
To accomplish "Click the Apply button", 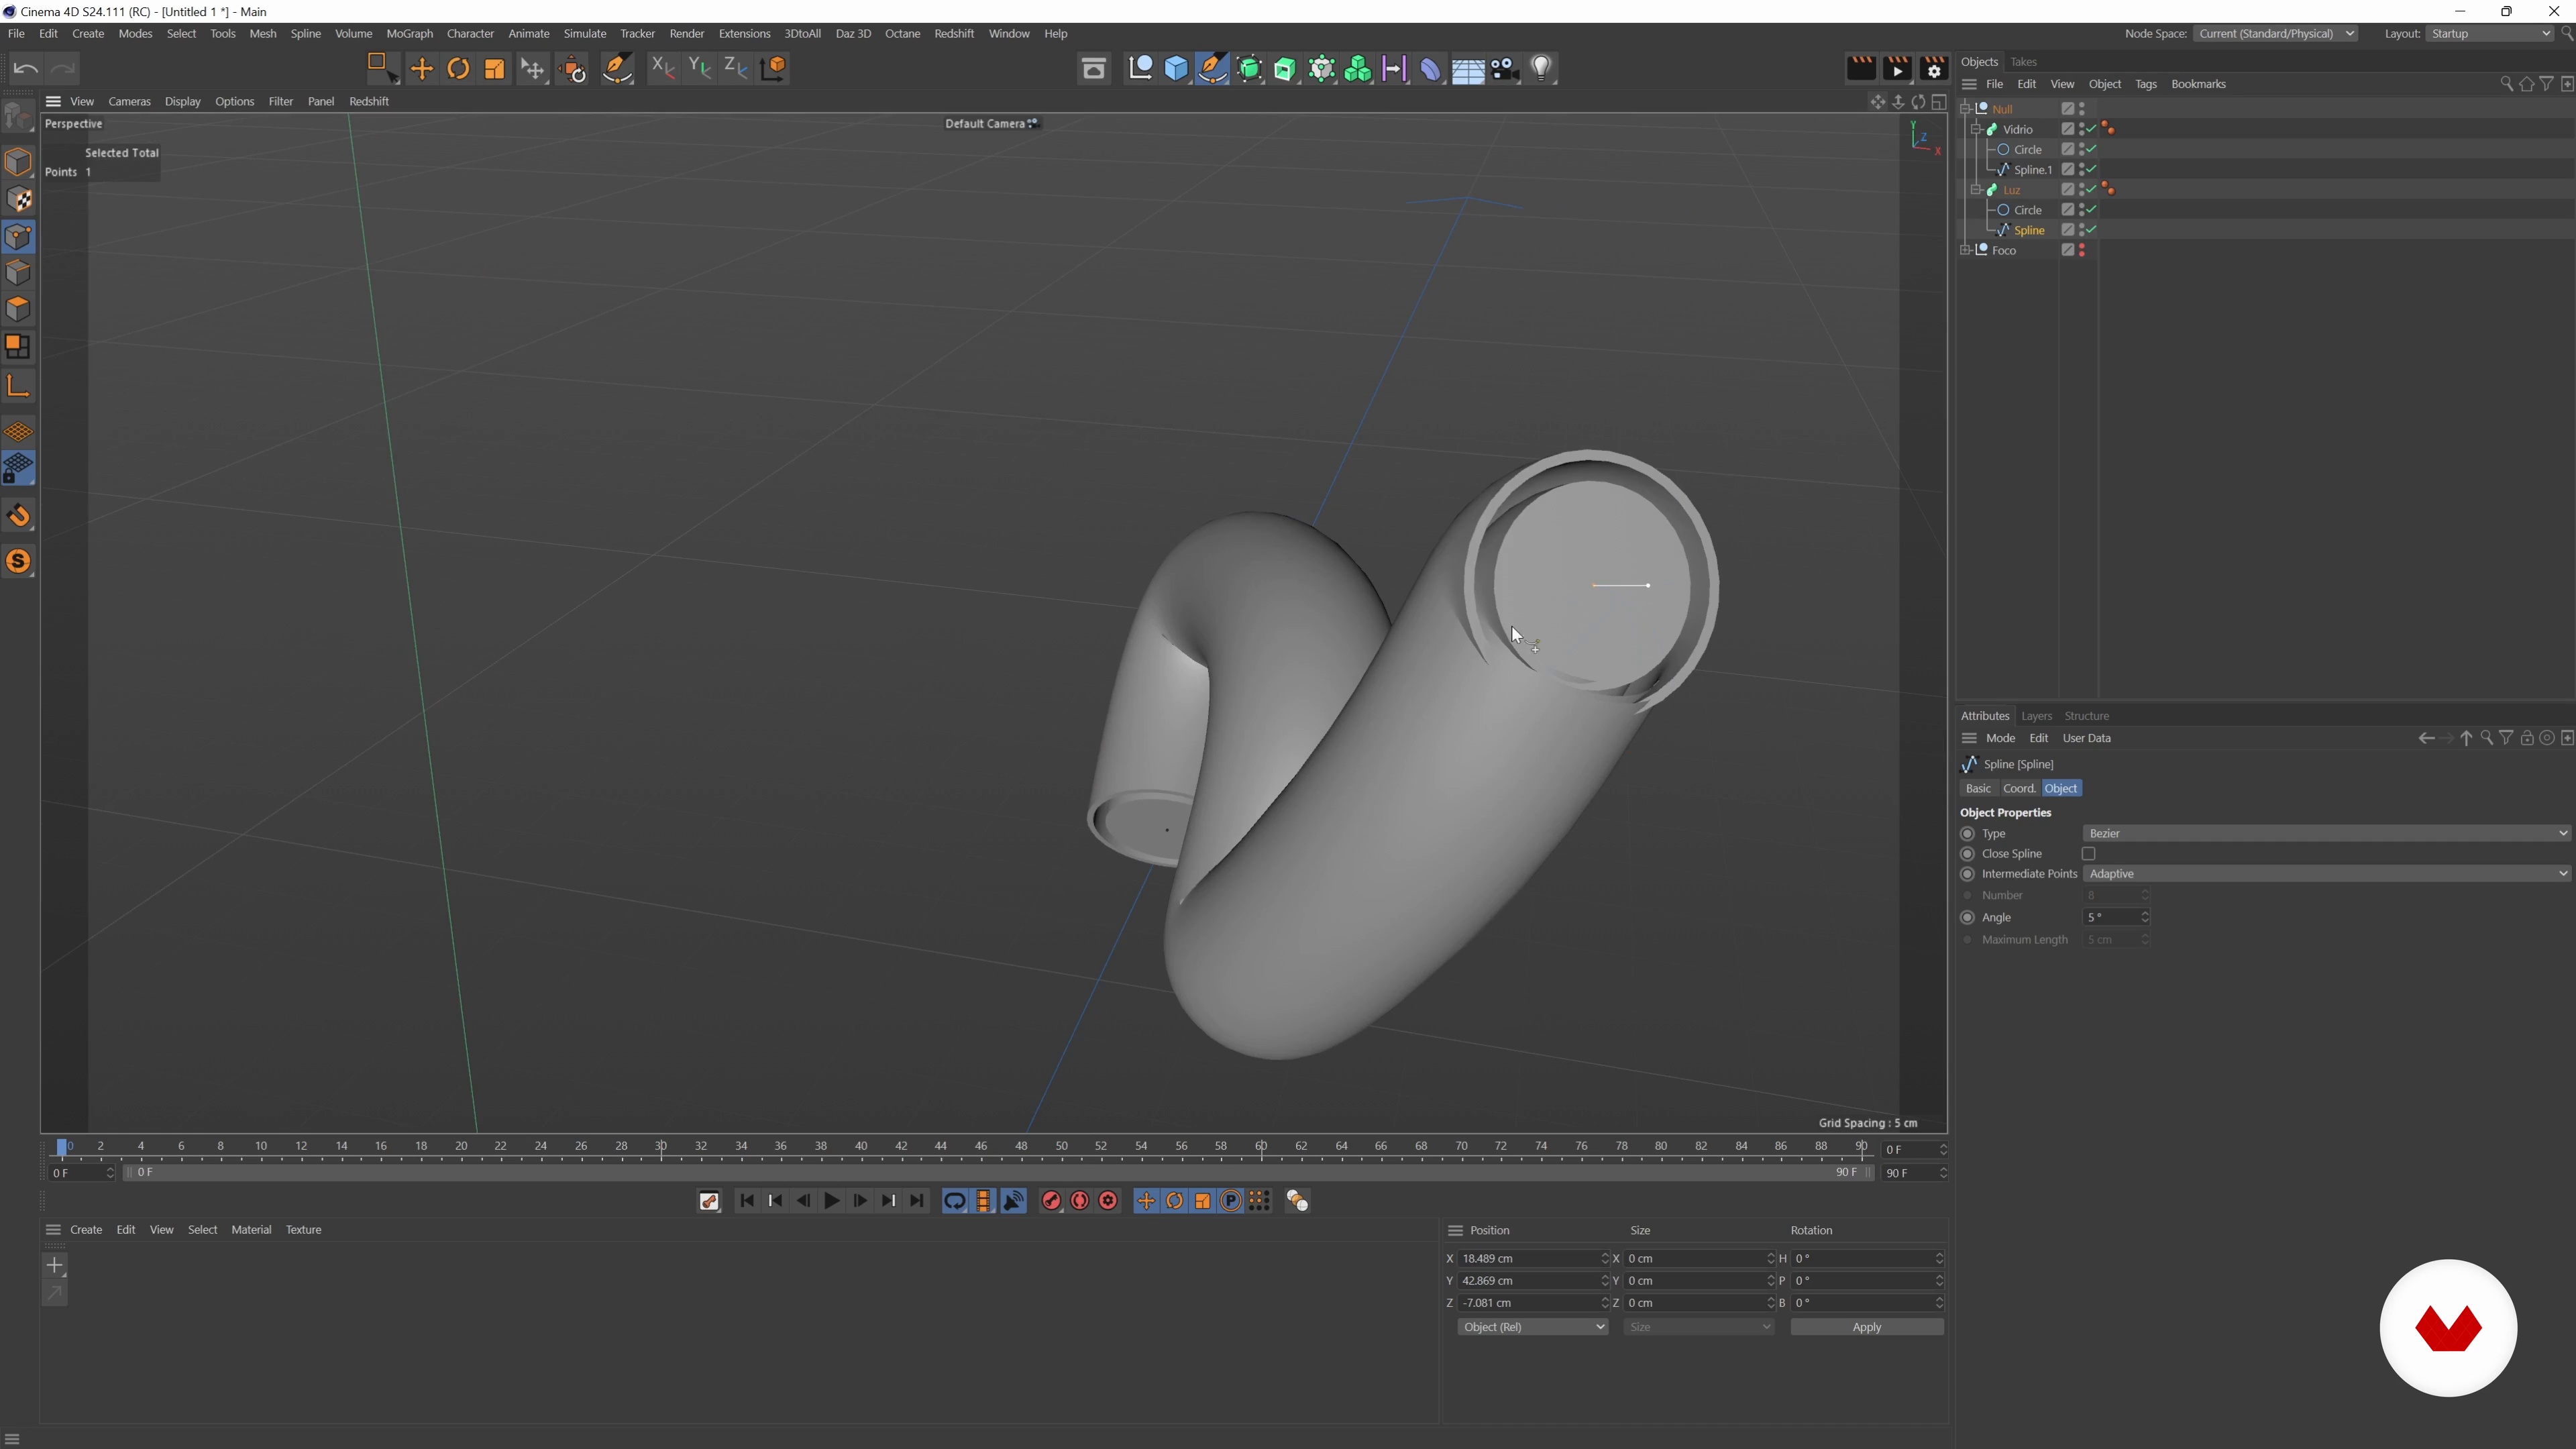I will coord(1866,1327).
